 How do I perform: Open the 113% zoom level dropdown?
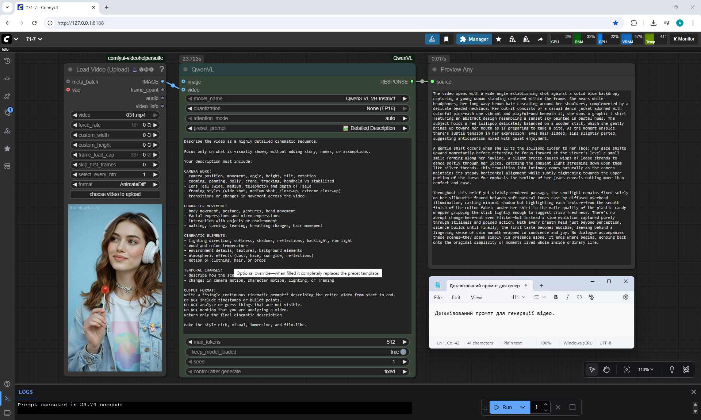[646, 370]
